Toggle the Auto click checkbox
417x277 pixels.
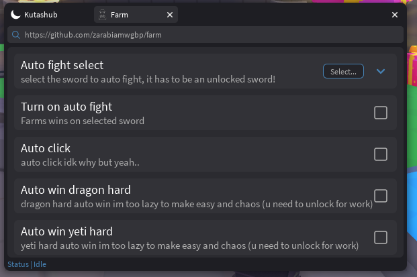tap(381, 154)
